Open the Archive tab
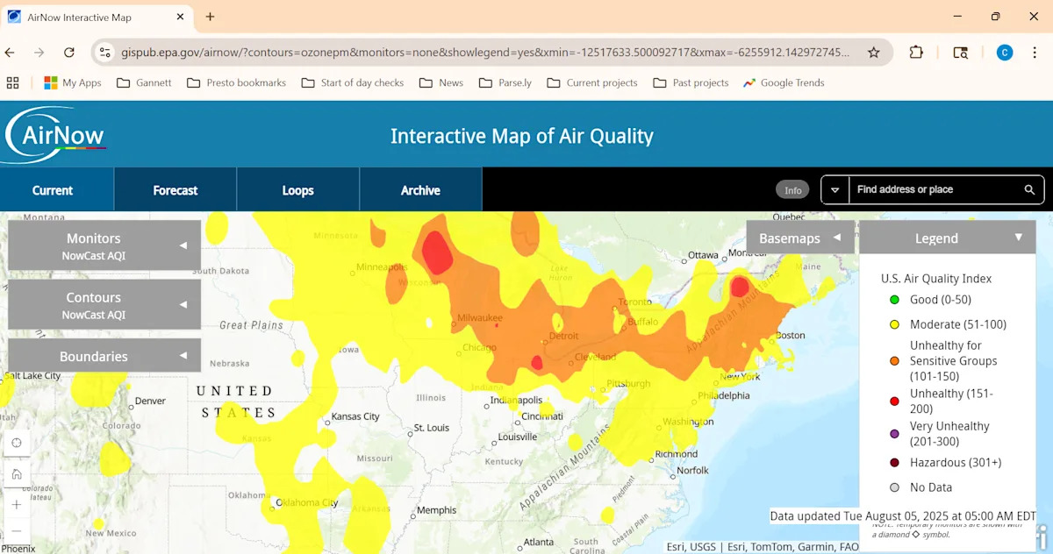The width and height of the screenshot is (1053, 554). [x=420, y=190]
